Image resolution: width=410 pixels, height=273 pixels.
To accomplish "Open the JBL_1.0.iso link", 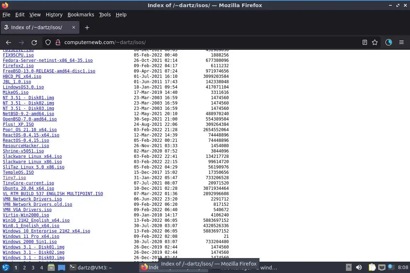I will (17, 82).
